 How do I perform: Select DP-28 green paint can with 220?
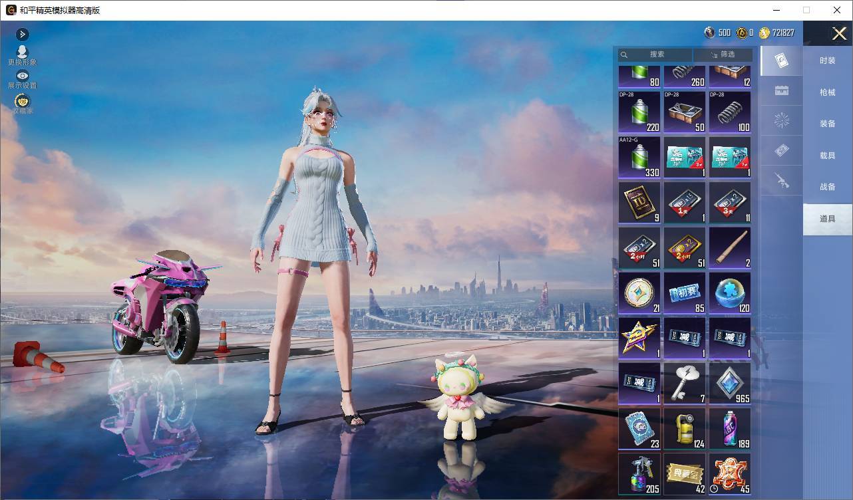tap(639, 112)
